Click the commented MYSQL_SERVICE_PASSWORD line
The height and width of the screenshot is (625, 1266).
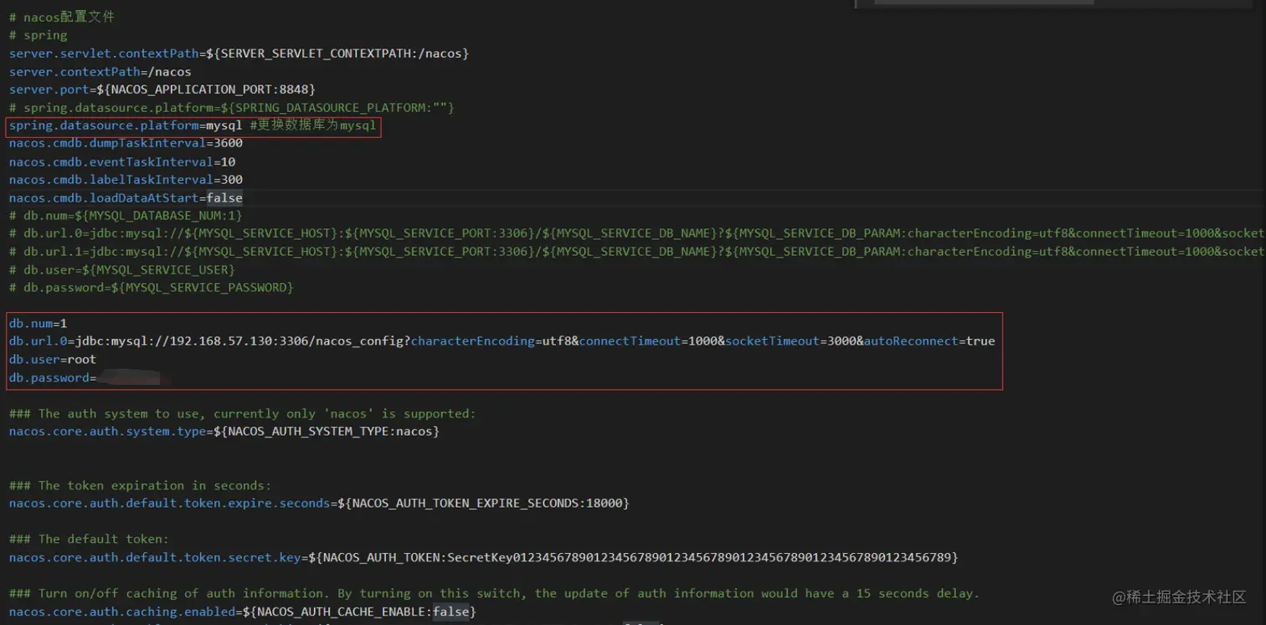[152, 288]
